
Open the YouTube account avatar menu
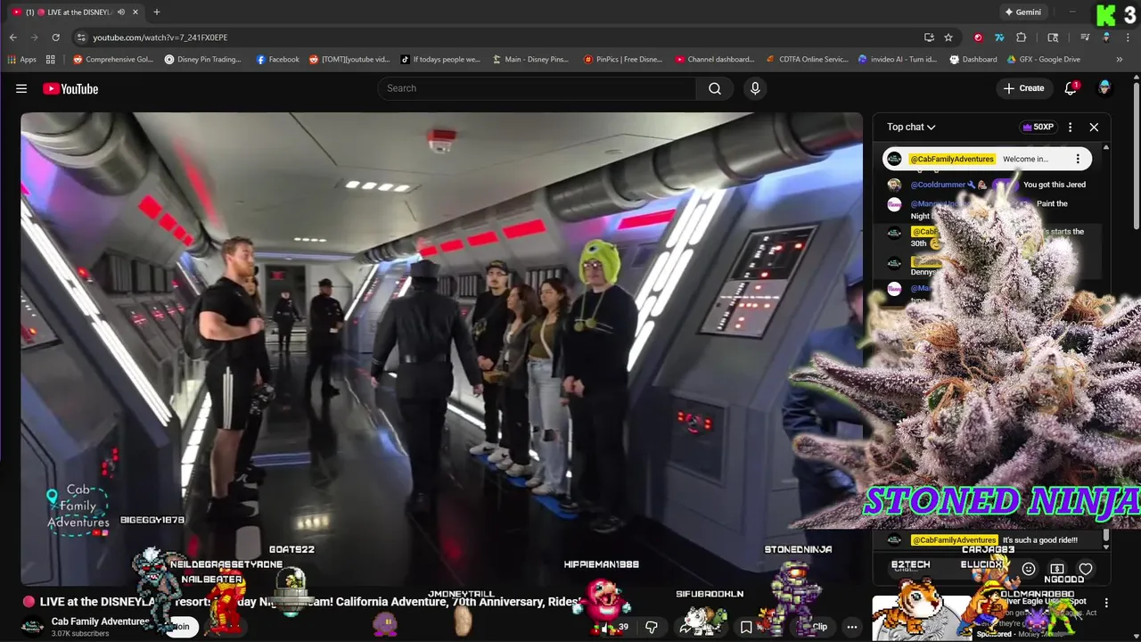[x=1104, y=88]
